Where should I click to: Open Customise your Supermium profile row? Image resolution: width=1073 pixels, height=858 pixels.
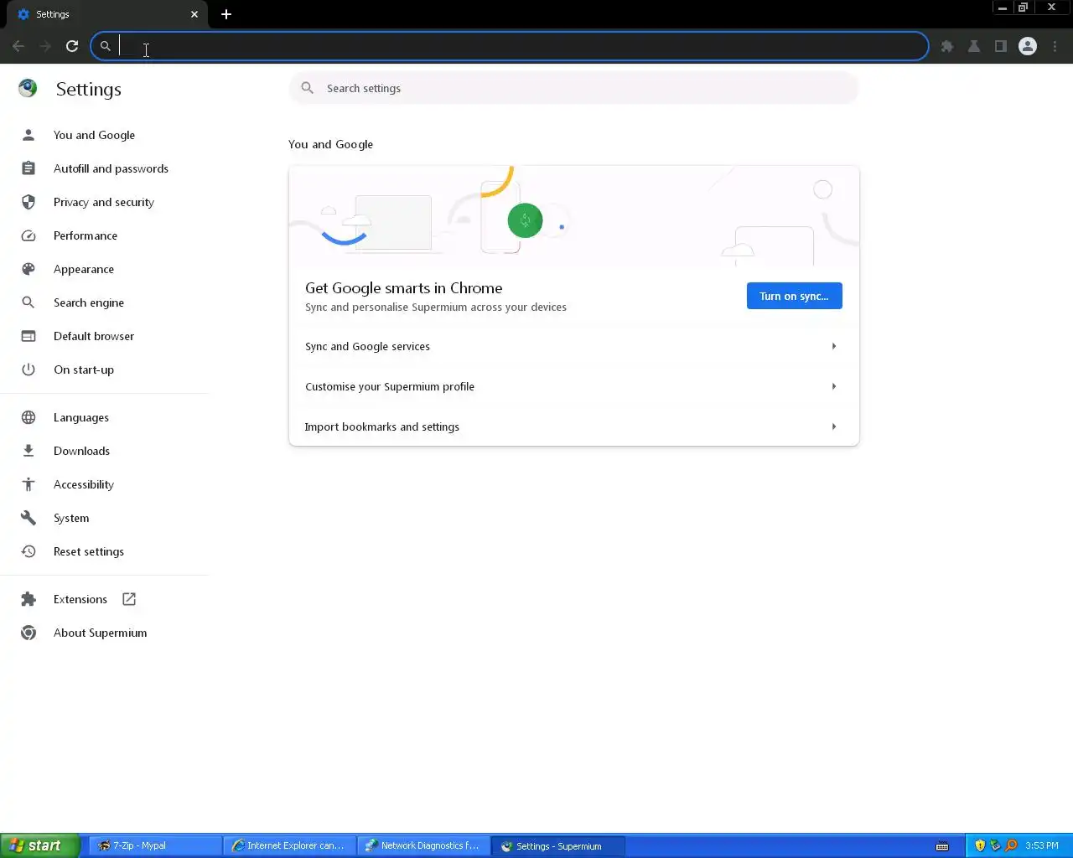pyautogui.click(x=573, y=386)
